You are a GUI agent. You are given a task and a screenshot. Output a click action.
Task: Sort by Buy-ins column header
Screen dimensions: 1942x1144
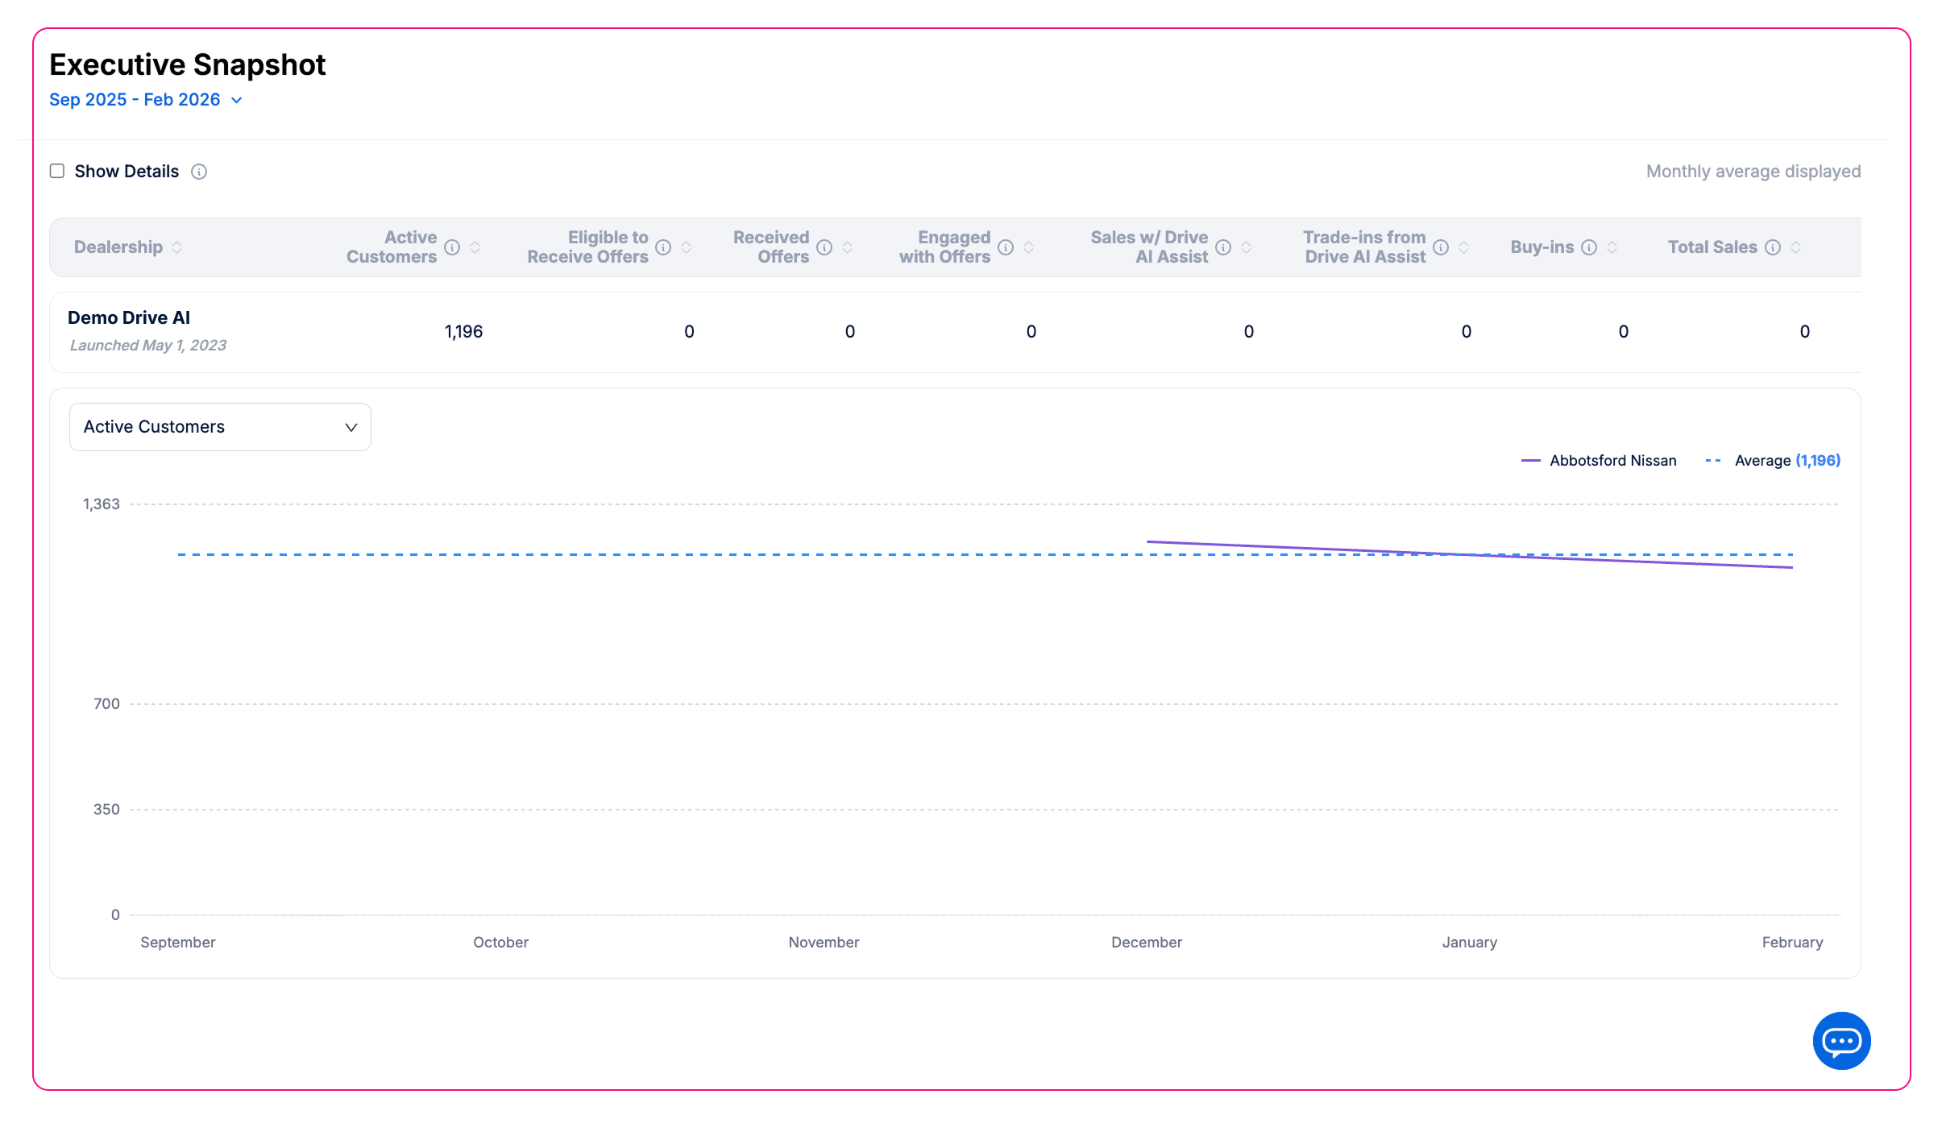tap(1542, 247)
